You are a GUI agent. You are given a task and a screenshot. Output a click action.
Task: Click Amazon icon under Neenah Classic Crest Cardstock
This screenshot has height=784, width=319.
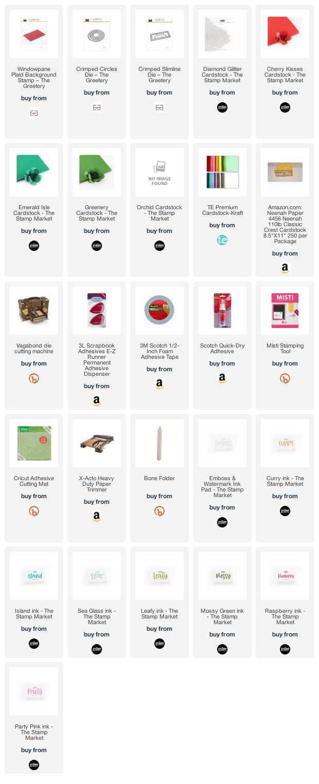coord(285,268)
